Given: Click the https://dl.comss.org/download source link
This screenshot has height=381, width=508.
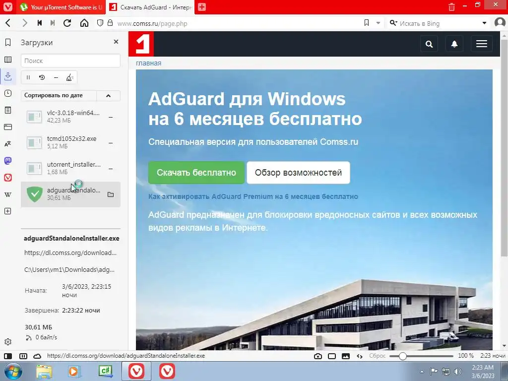Looking at the screenshot, I should tap(70, 253).
